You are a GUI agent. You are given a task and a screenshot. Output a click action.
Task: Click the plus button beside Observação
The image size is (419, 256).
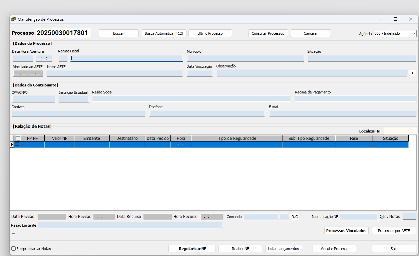point(412,73)
